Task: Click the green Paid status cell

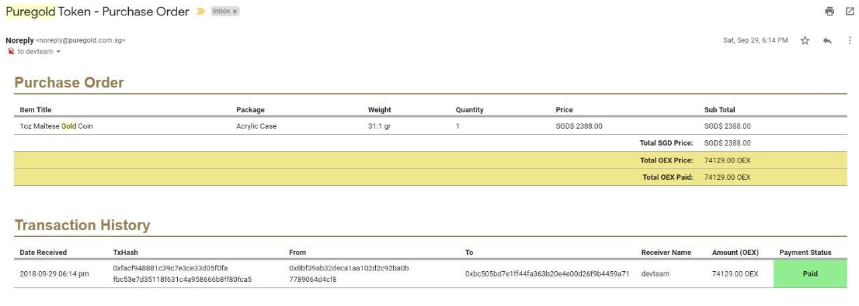Action: (809, 274)
